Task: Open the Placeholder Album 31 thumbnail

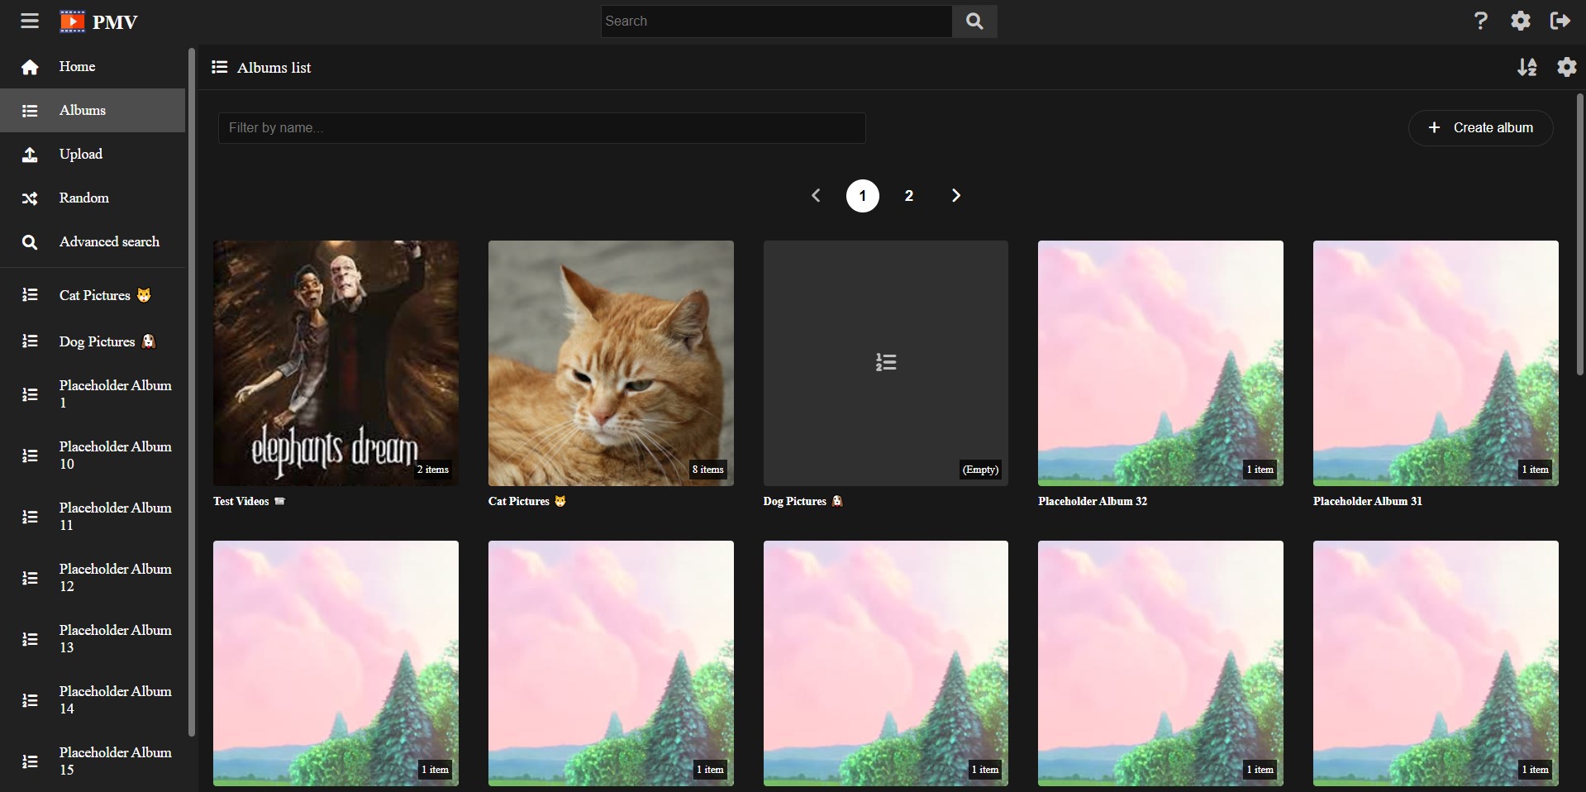Action: tap(1436, 363)
